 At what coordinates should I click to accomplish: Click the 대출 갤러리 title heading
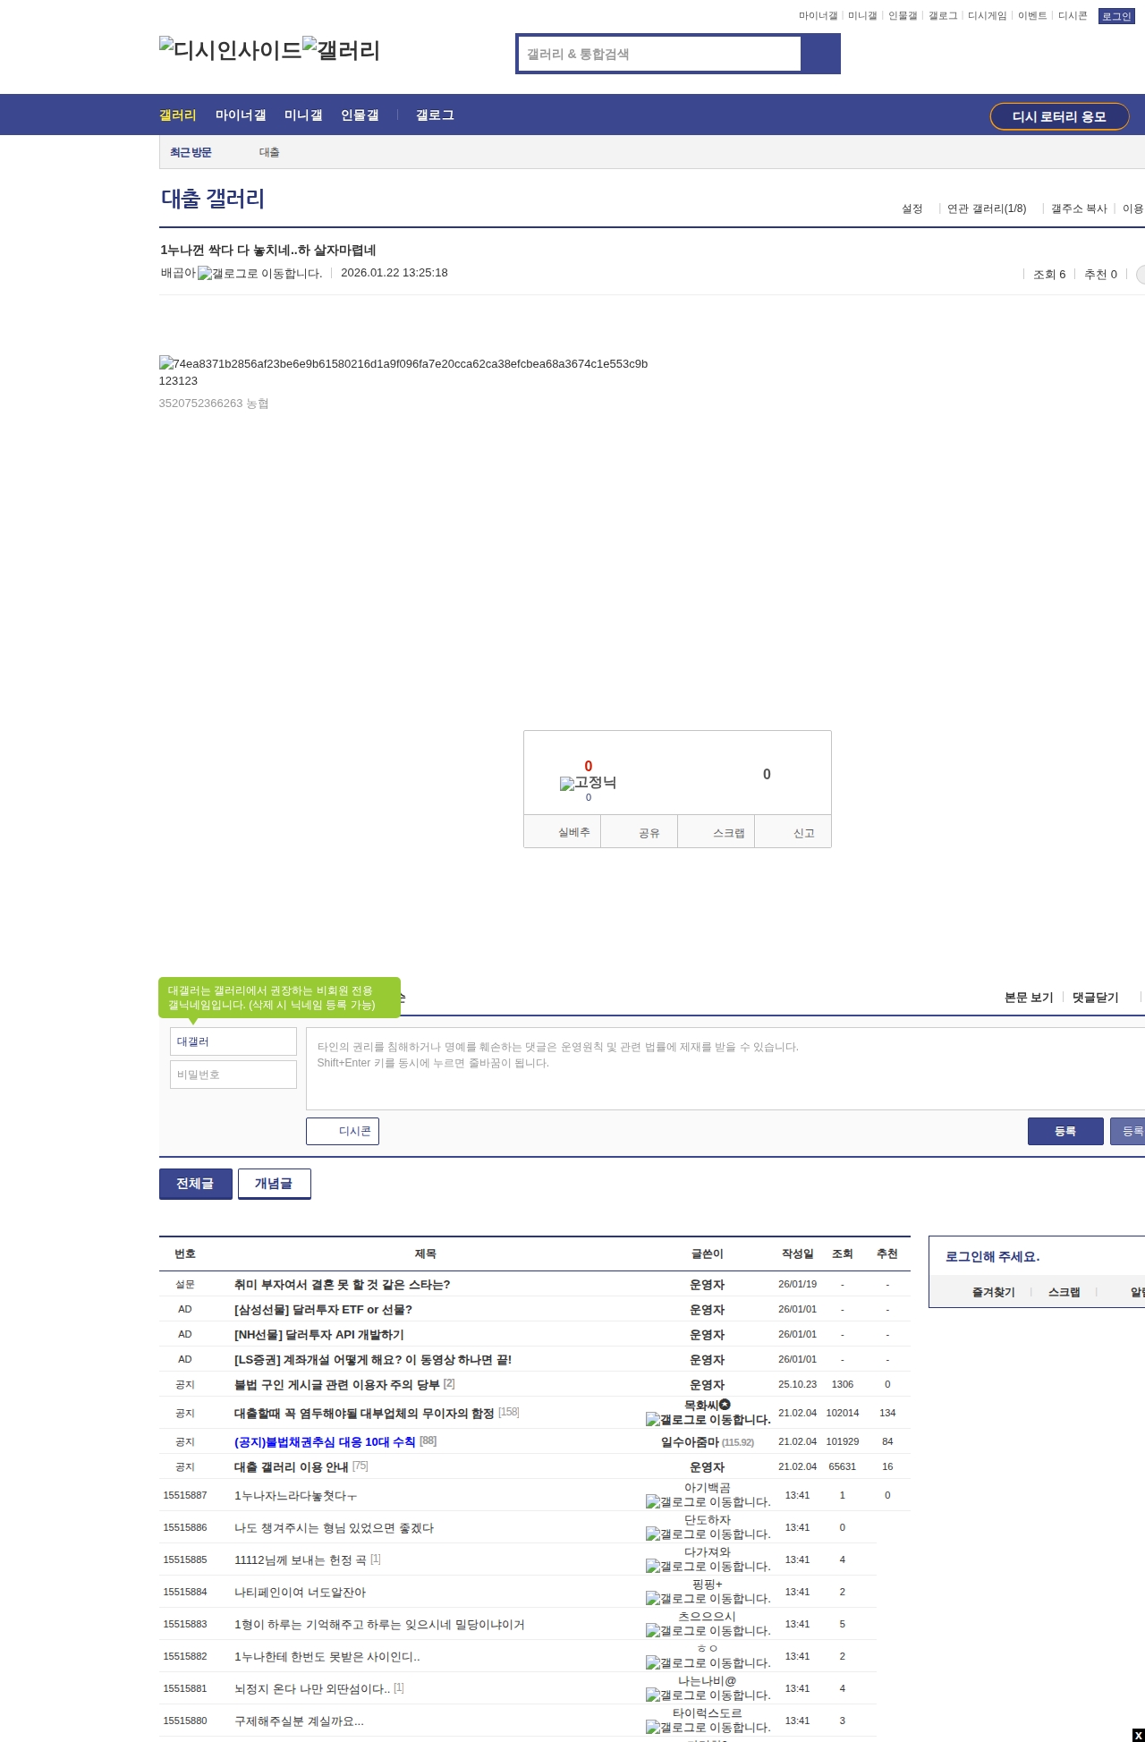pyautogui.click(x=213, y=199)
